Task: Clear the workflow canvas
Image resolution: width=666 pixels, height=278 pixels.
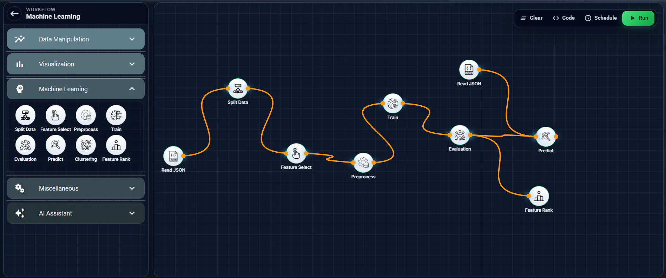Action: (x=532, y=18)
